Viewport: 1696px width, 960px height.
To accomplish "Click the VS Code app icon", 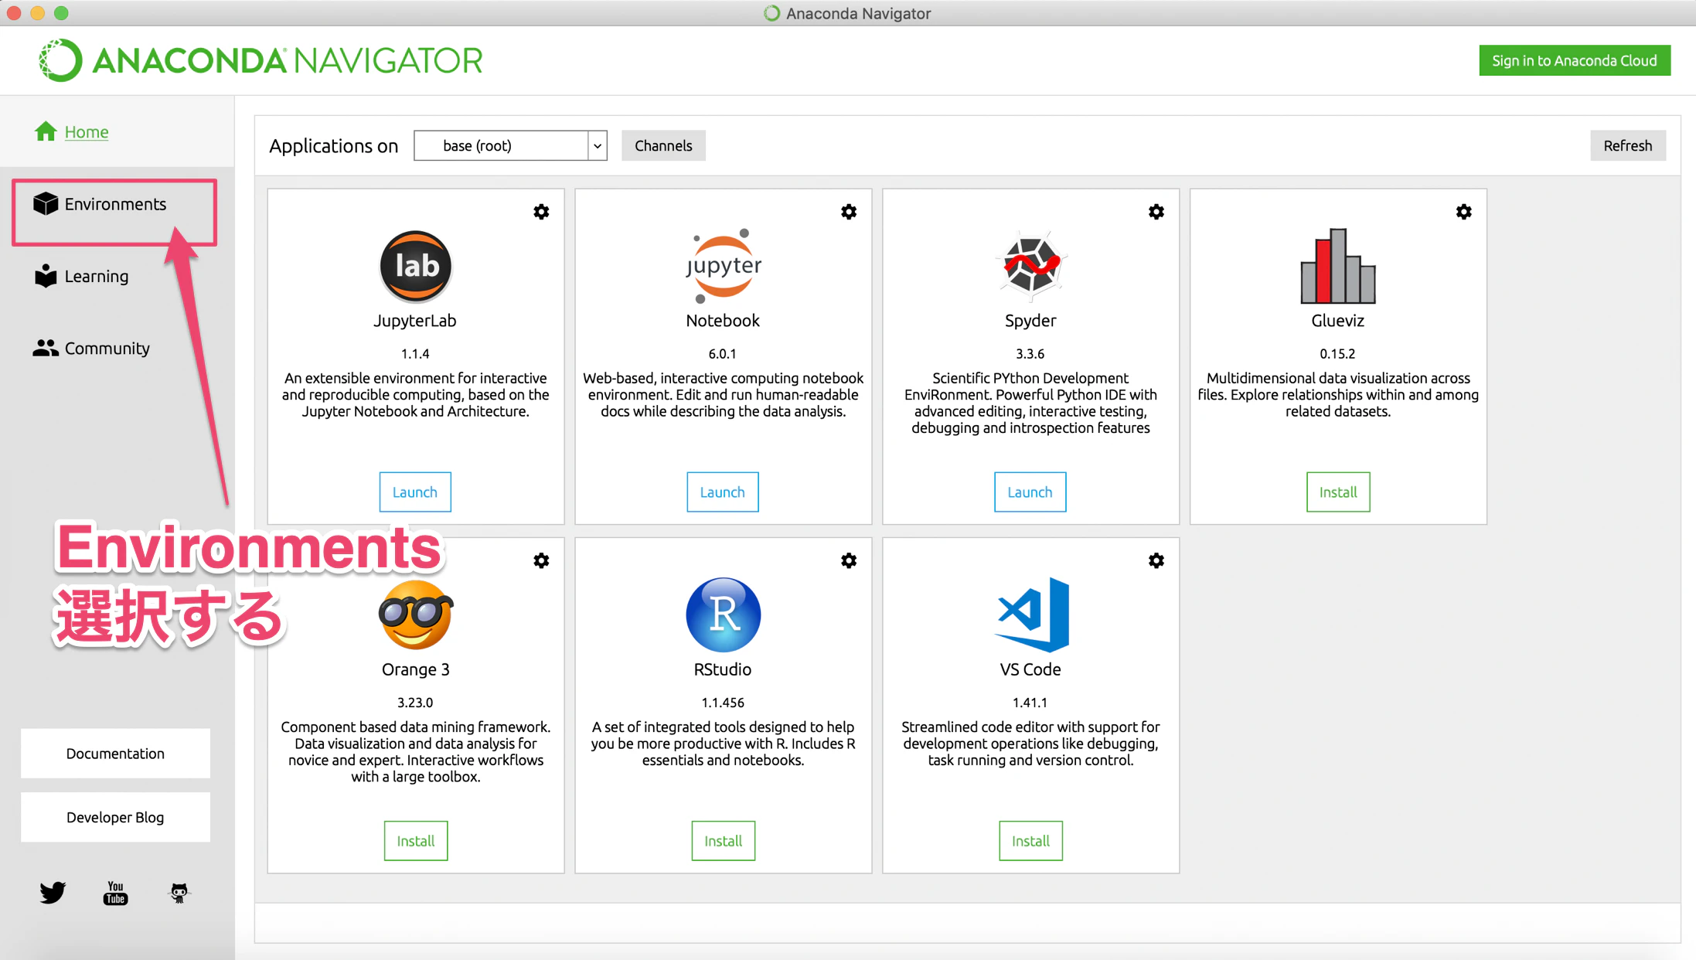I will (x=1031, y=614).
